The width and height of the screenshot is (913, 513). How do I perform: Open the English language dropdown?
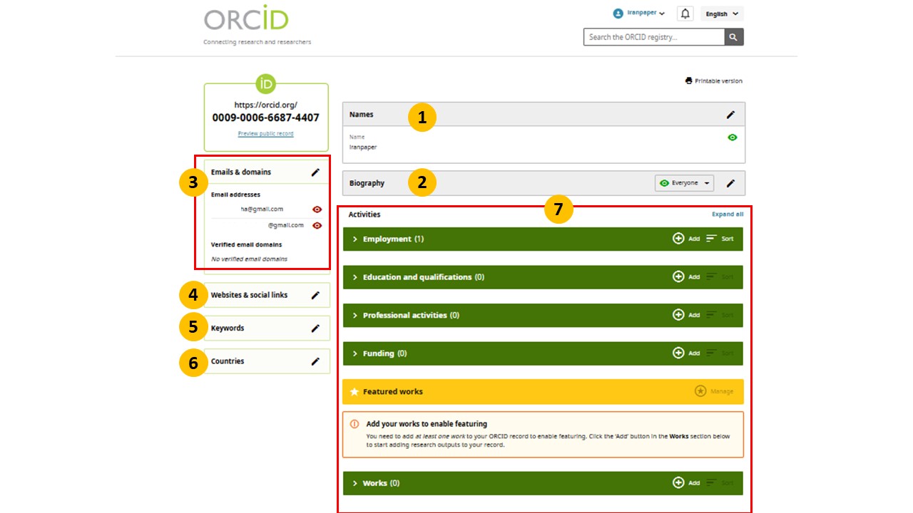click(x=722, y=14)
